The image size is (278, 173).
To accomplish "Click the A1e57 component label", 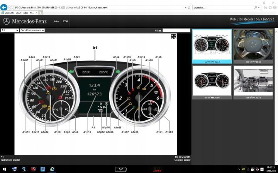I will (125, 132).
